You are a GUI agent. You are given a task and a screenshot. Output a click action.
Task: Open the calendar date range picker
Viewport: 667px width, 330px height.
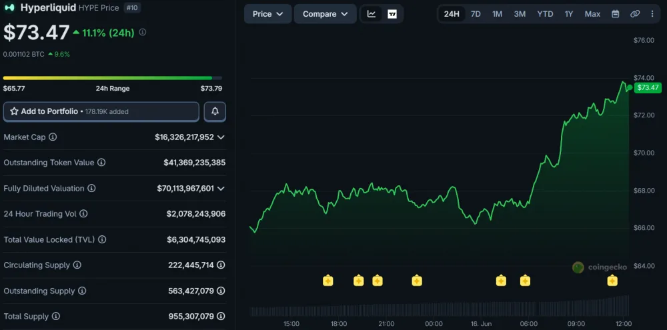point(615,14)
